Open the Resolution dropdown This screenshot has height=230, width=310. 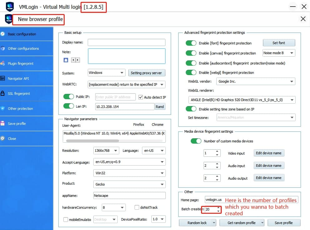coord(106,151)
